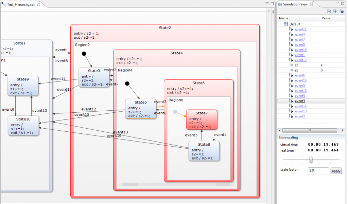This screenshot has width=348, height=204.
Task: Click the event14 transition label
Action: pyautogui.click(x=58, y=79)
